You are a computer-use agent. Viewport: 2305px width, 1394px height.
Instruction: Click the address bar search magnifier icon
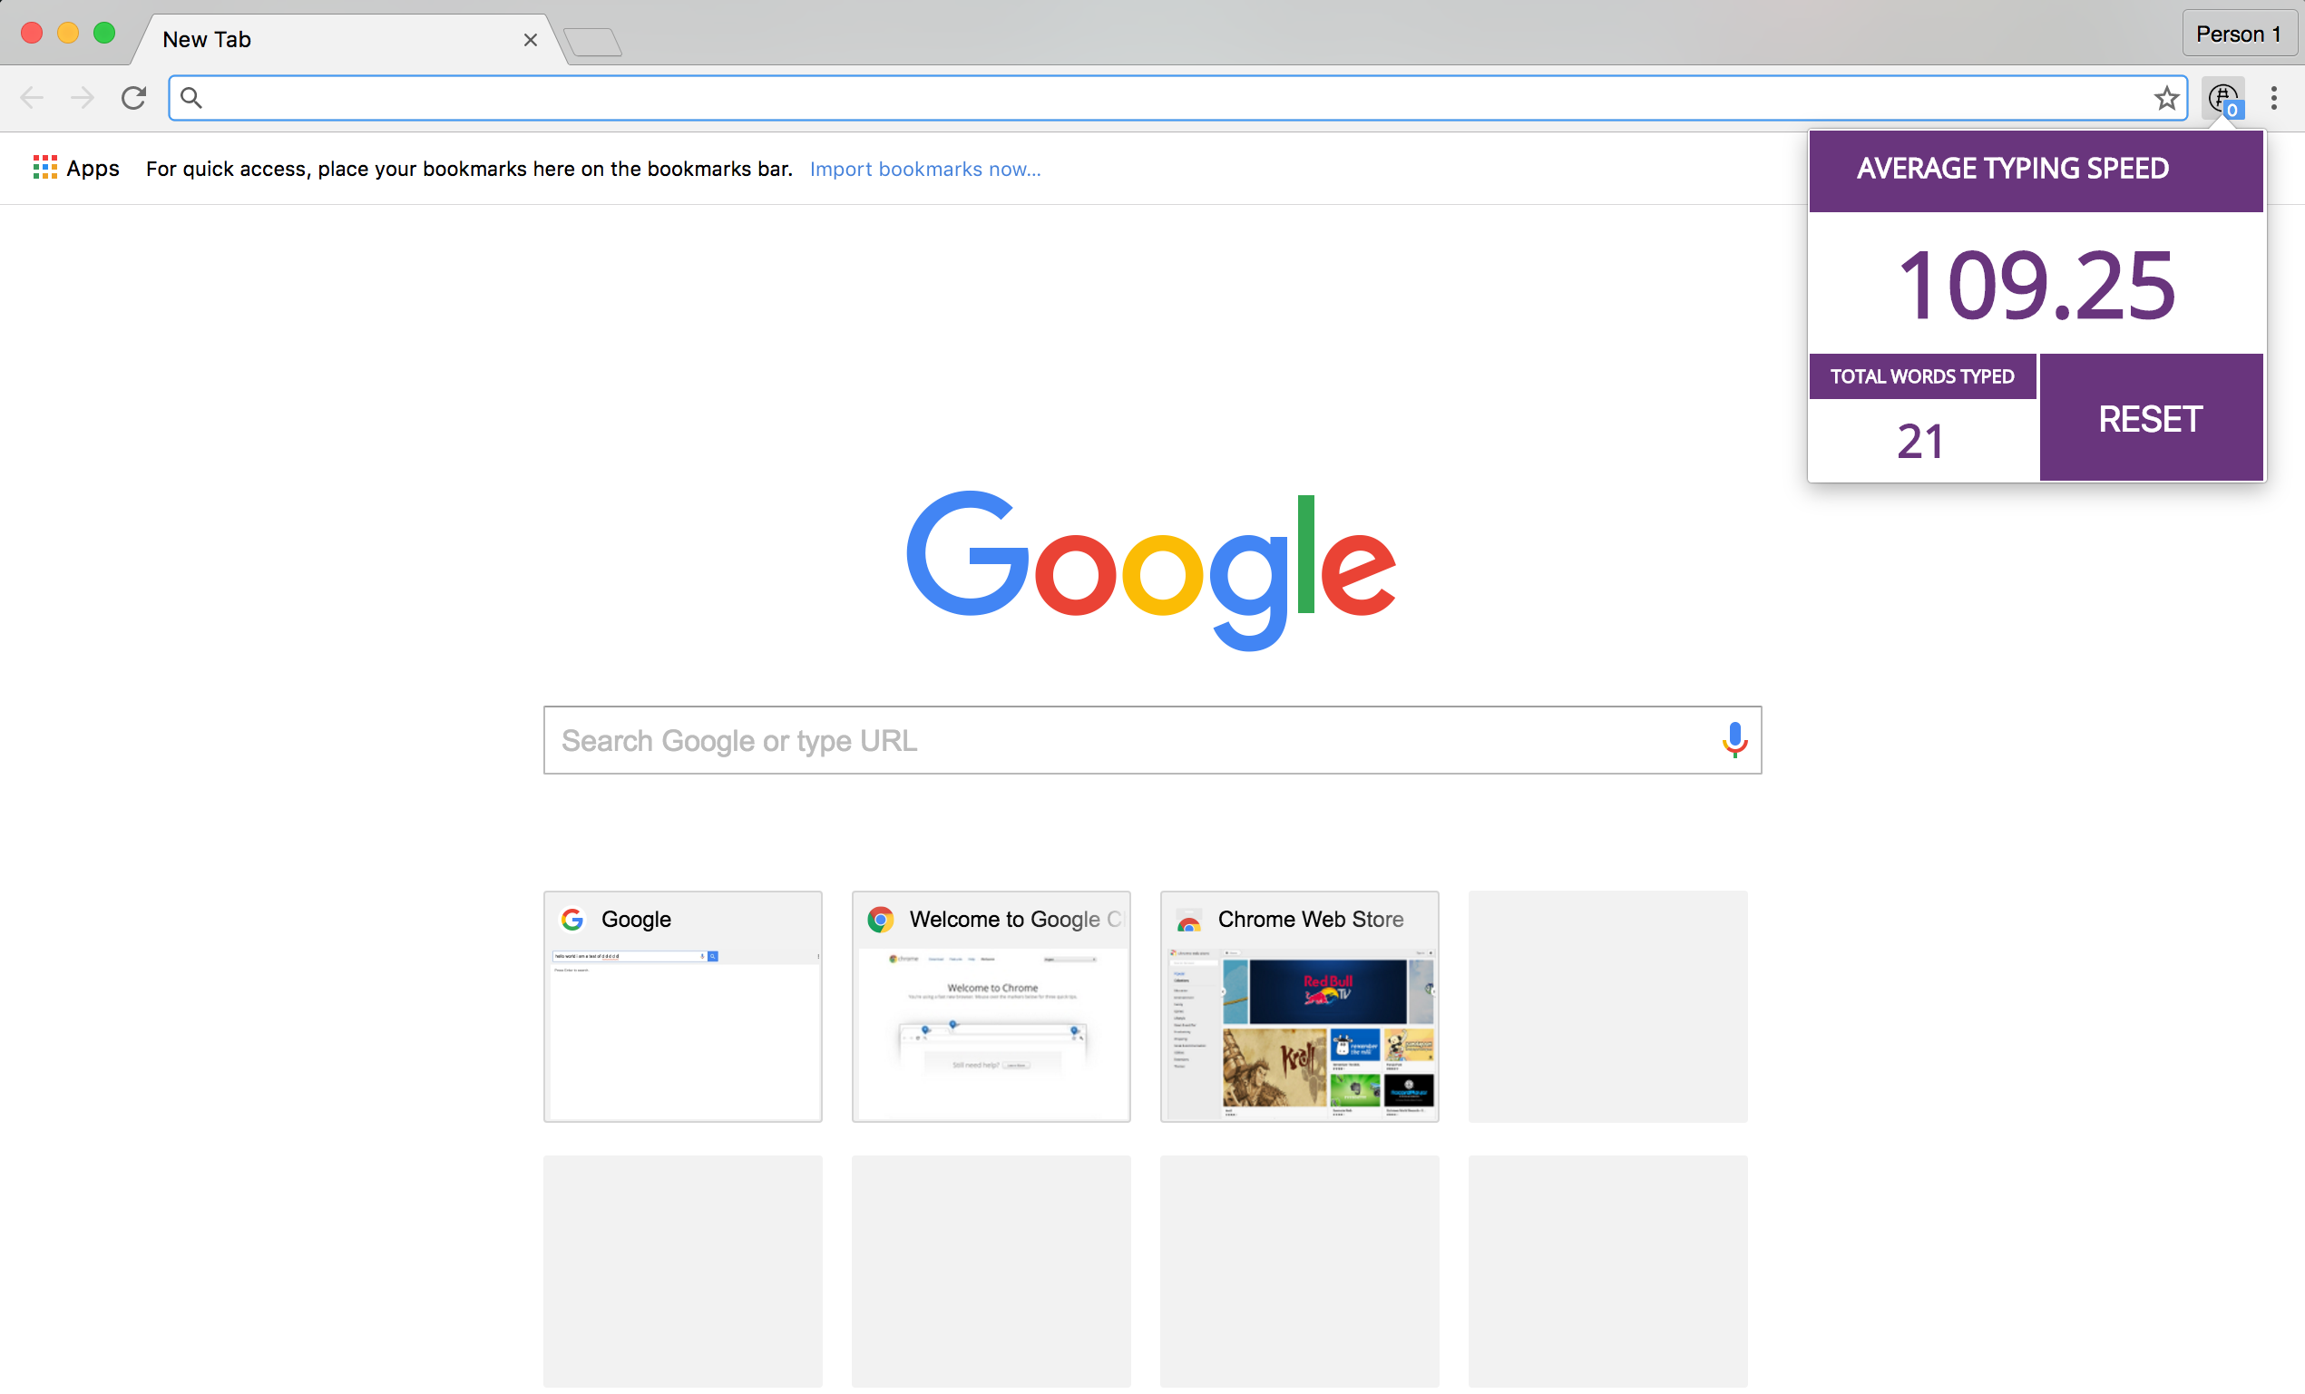pyautogui.click(x=190, y=97)
